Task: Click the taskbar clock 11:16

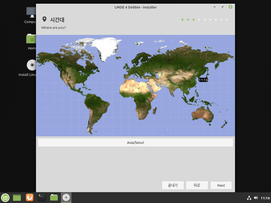Action: click(x=265, y=198)
